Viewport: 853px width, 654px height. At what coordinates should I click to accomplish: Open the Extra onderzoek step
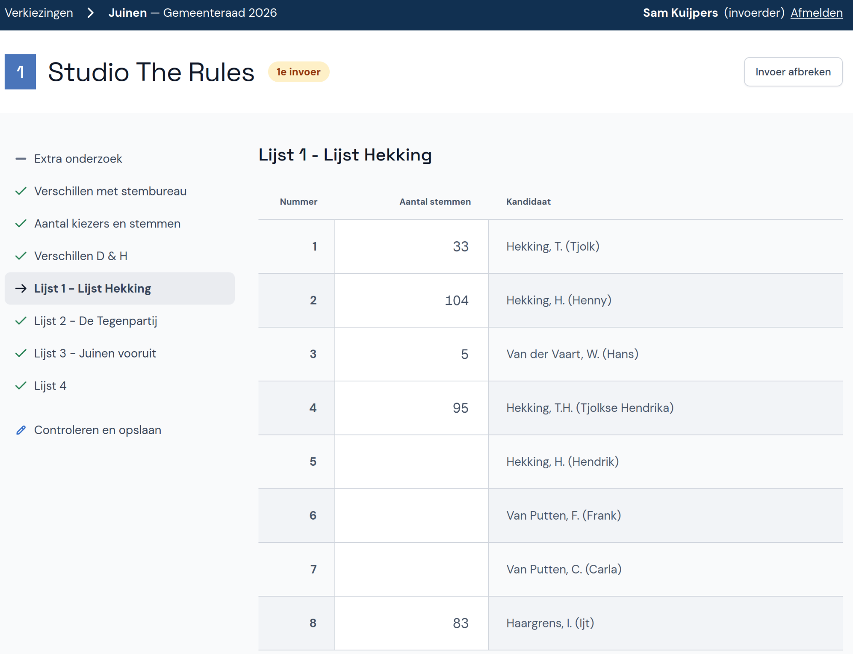pos(78,159)
